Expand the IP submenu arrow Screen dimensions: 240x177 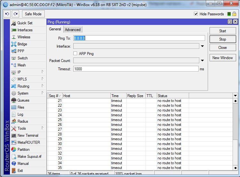[x=43, y=72]
